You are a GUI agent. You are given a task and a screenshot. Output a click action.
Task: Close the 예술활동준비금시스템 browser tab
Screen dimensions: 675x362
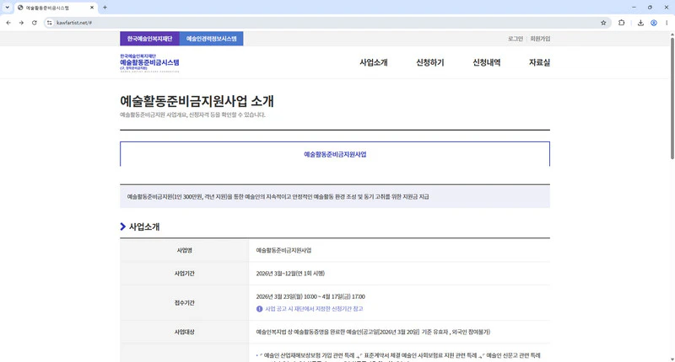point(92,8)
